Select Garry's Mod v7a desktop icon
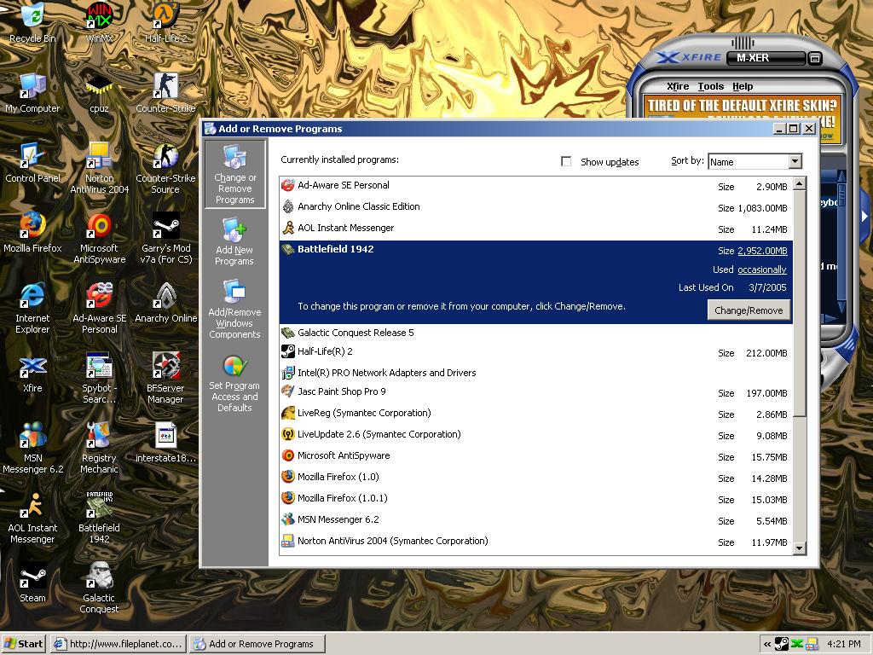 pyautogui.click(x=165, y=237)
